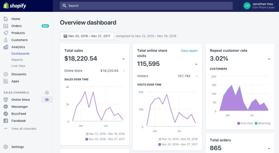Image resolution: width=279 pixels, height=153 pixels.
Task: Open the Jonathan Hou account menu
Action: pos(259,6)
